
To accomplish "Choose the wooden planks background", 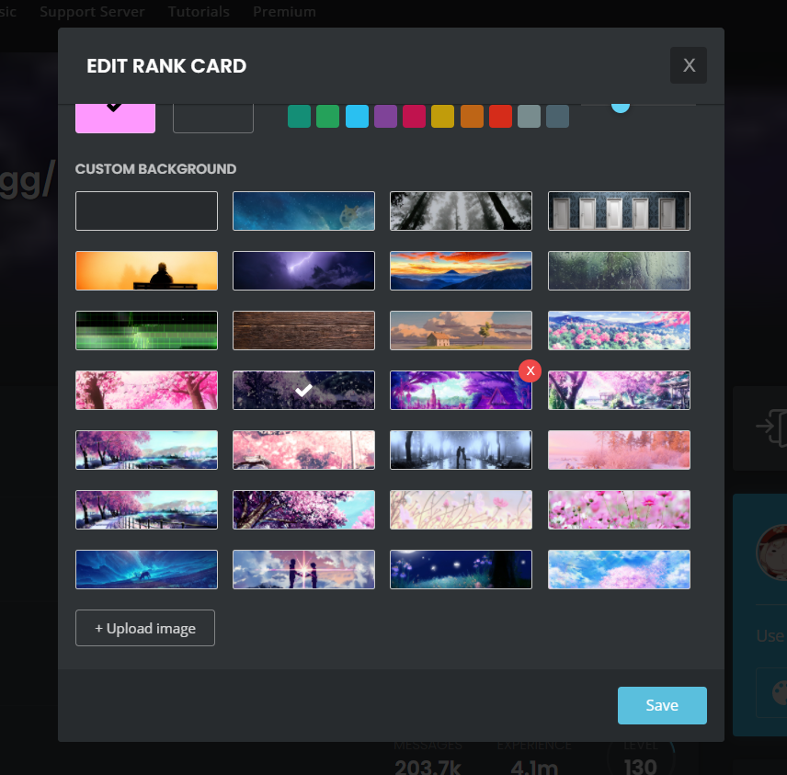I will (x=303, y=330).
